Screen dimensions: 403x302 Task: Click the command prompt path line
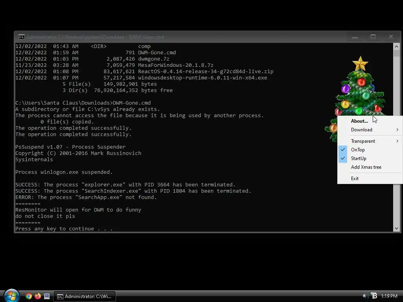point(83,103)
